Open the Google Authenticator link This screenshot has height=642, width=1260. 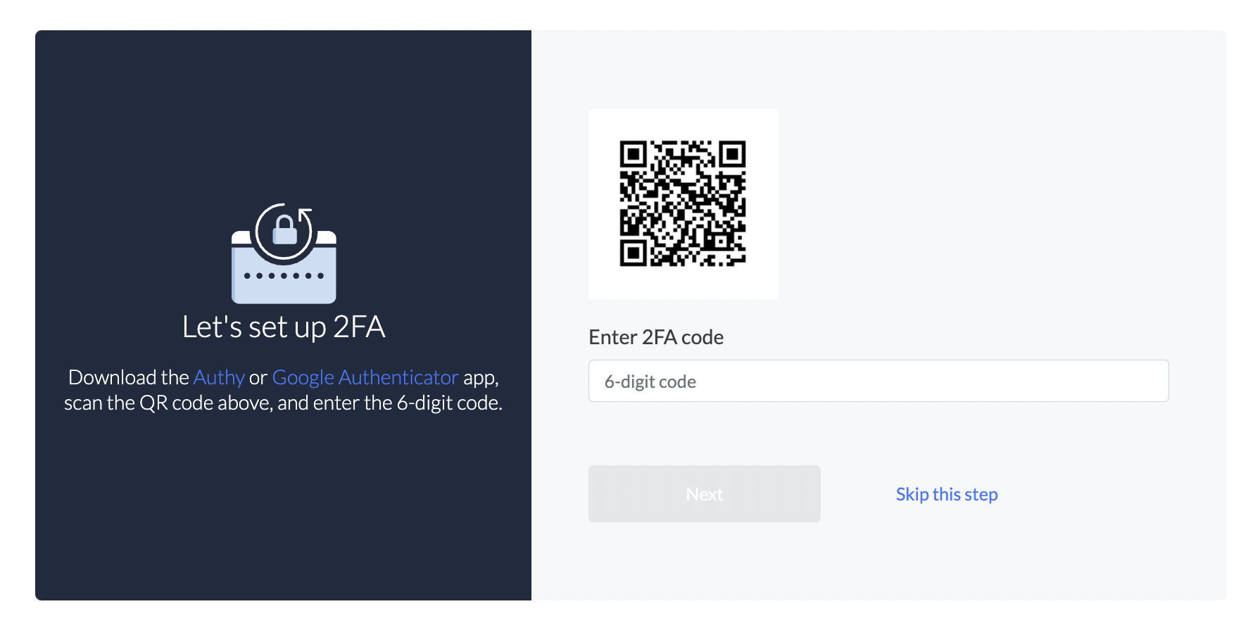pyautogui.click(x=365, y=378)
